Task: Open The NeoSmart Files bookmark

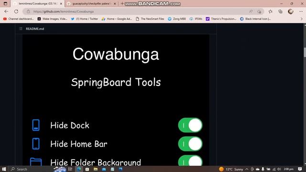Action: [150, 19]
